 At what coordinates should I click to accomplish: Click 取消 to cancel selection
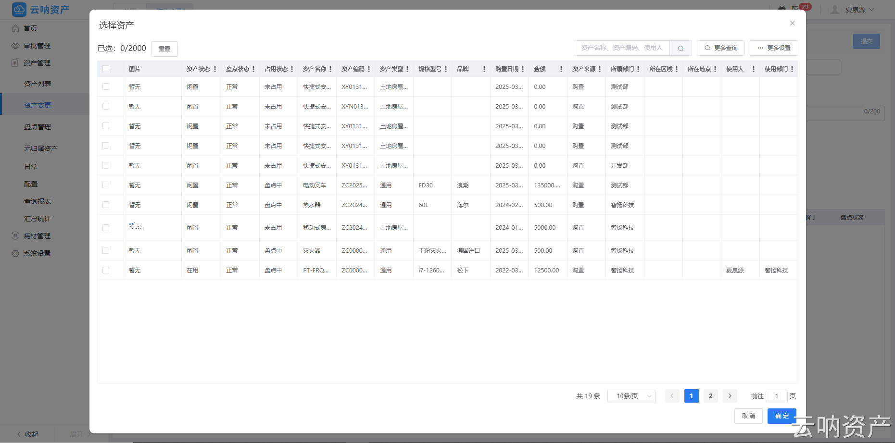coord(748,416)
